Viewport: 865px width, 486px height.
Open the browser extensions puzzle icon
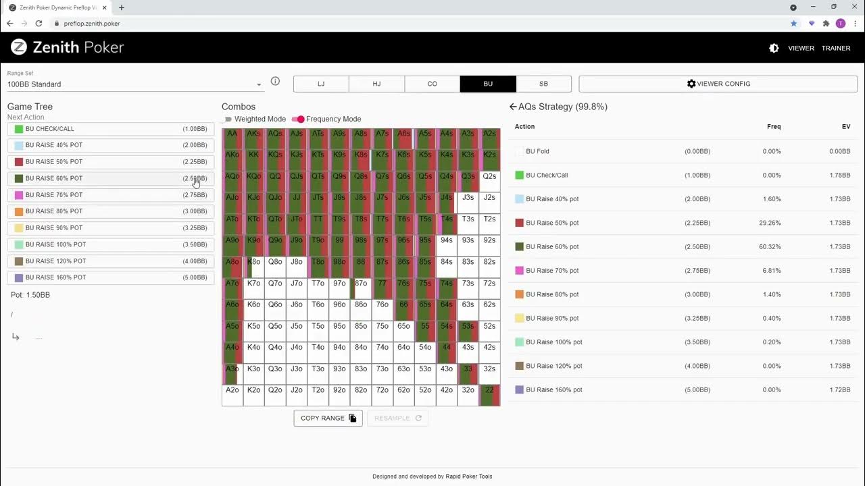826,23
